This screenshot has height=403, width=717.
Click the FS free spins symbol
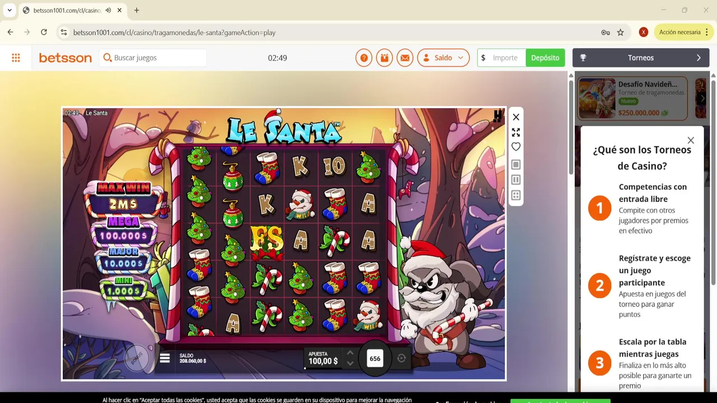point(267,242)
